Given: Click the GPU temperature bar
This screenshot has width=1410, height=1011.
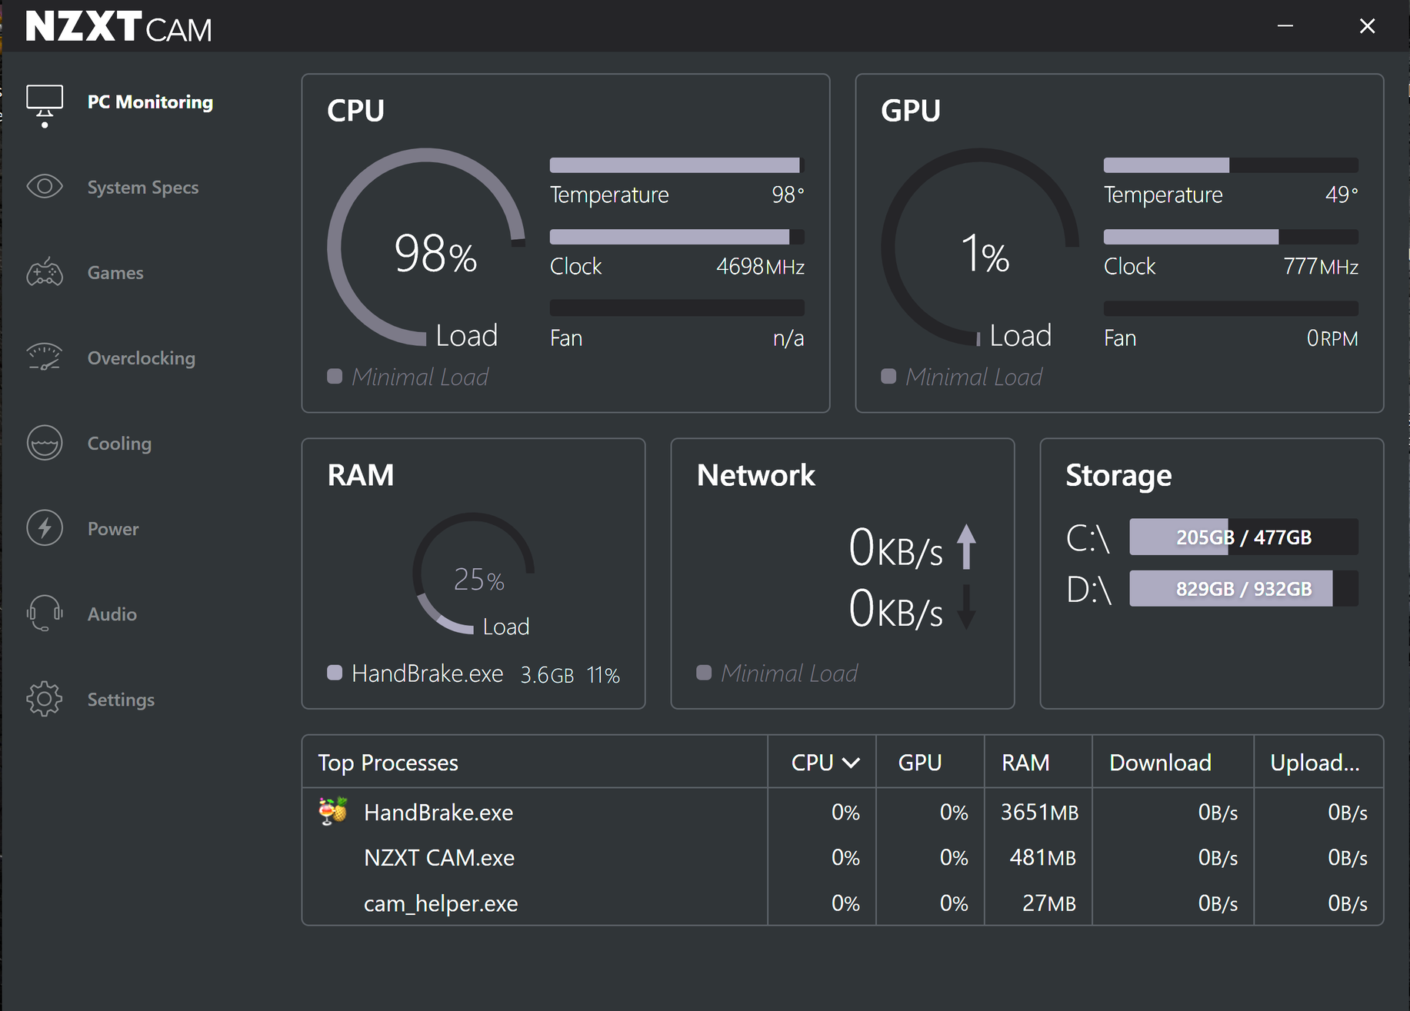Looking at the screenshot, I should (x=1231, y=165).
